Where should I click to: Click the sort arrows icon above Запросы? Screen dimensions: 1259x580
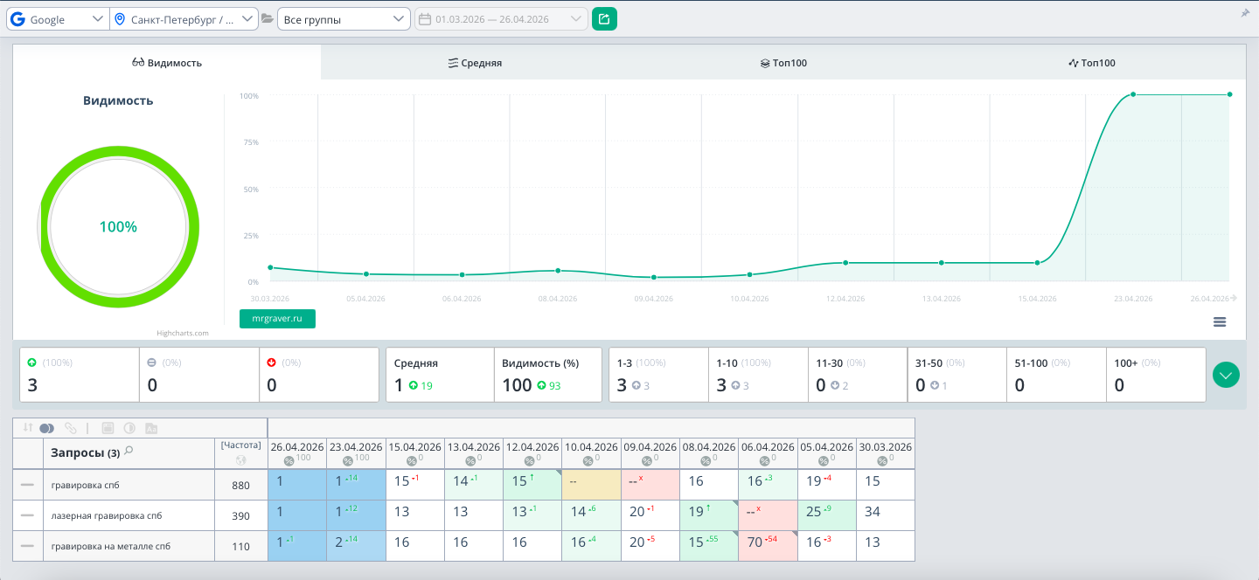click(x=27, y=428)
